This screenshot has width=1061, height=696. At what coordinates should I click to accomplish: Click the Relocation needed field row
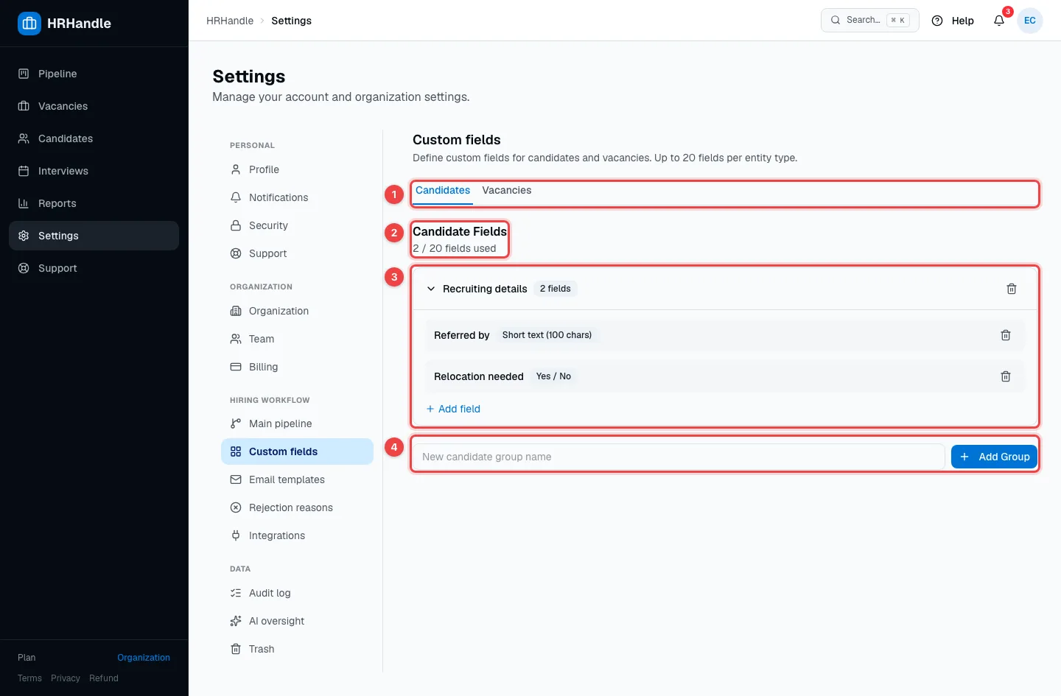point(725,376)
